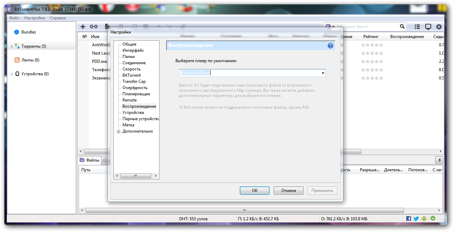
Task: Switch to list view icon in toolbar
Action: 417,27
